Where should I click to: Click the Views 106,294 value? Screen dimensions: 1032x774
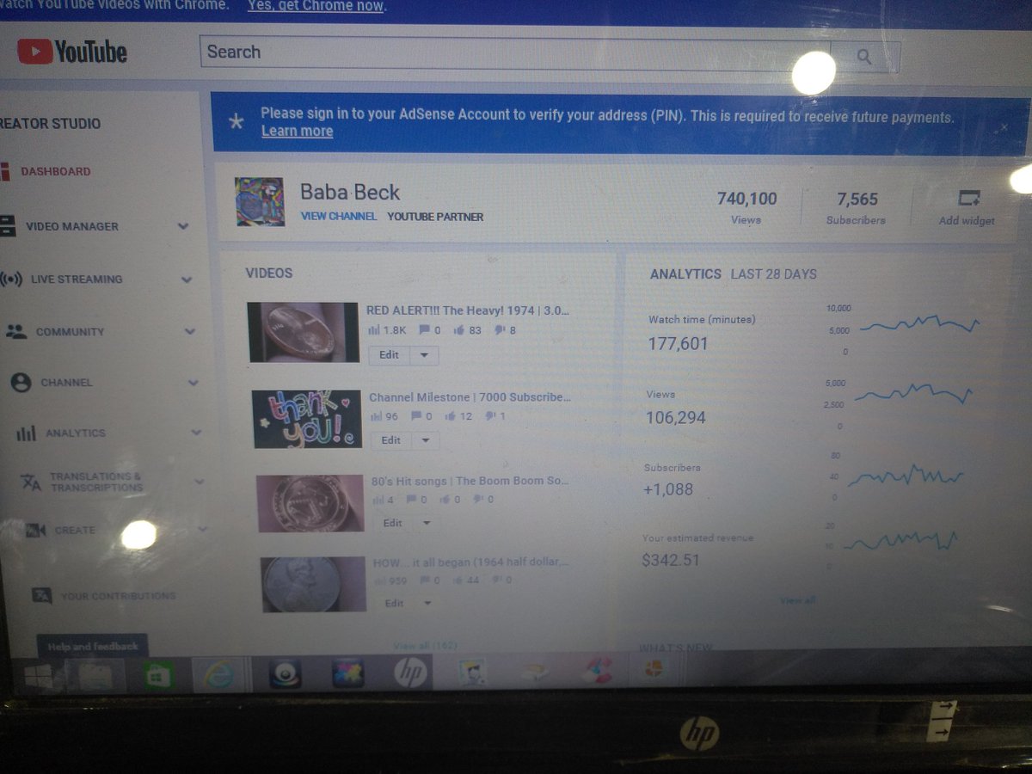coord(675,418)
